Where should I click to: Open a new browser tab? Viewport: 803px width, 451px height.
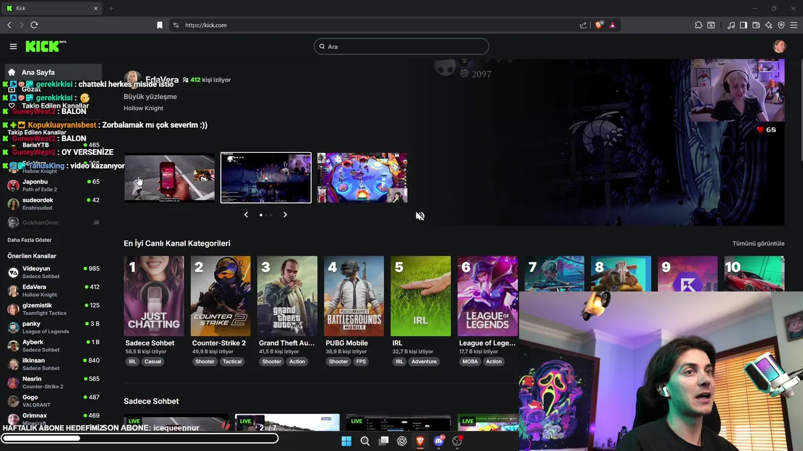coord(111,8)
